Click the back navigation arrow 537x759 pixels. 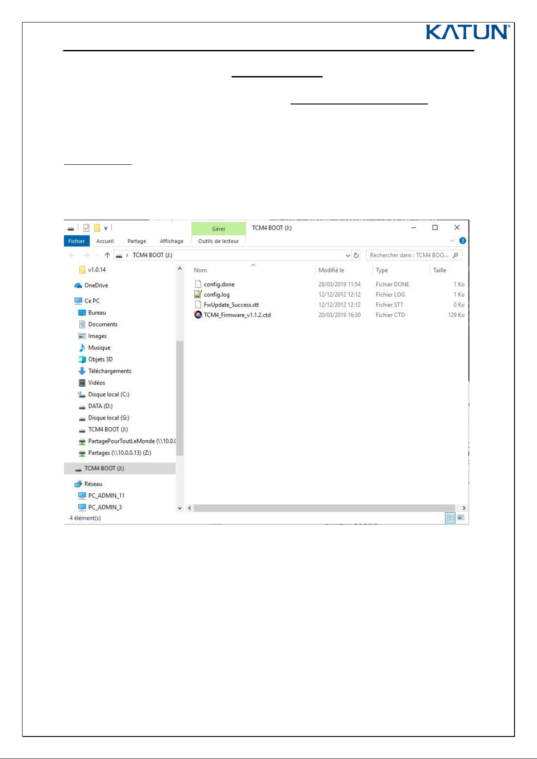tap(72, 255)
